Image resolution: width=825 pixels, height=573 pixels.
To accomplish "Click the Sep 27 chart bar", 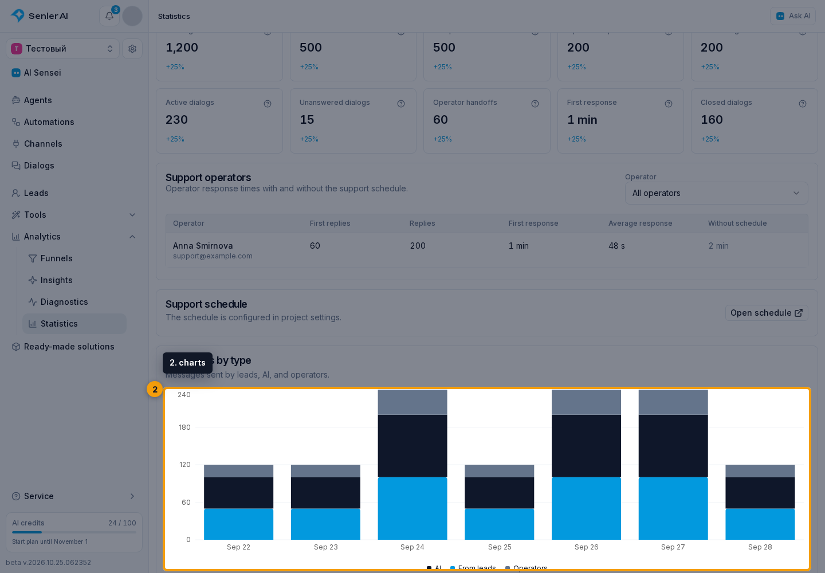I will (x=673, y=465).
